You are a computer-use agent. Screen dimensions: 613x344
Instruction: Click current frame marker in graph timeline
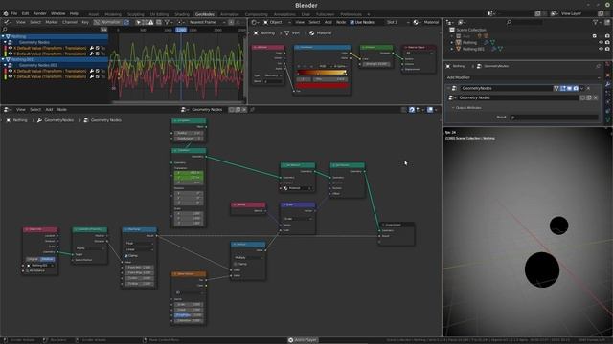pos(181,30)
